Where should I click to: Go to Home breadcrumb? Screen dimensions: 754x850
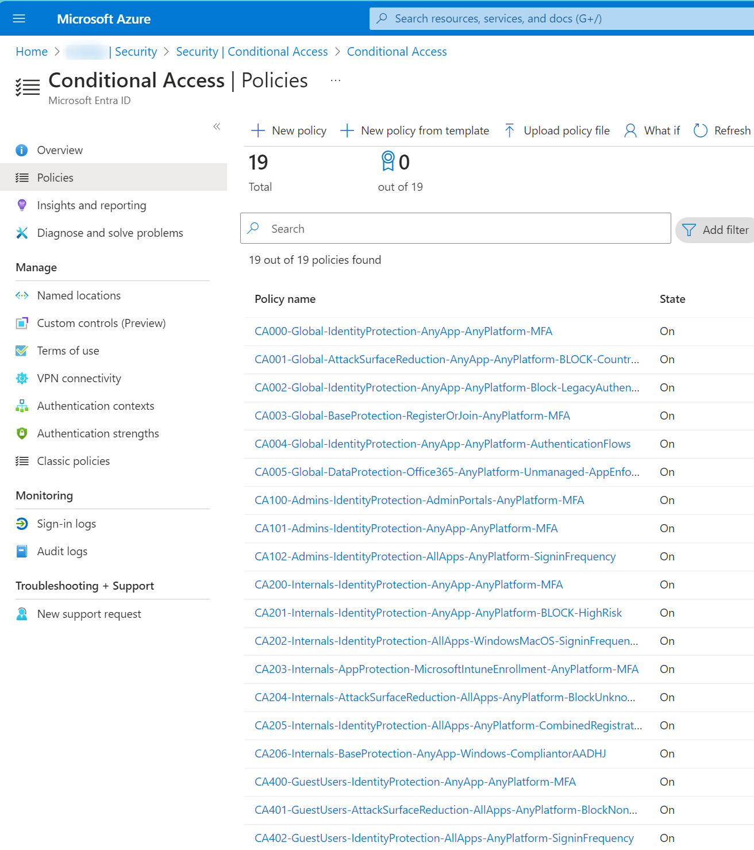point(32,52)
